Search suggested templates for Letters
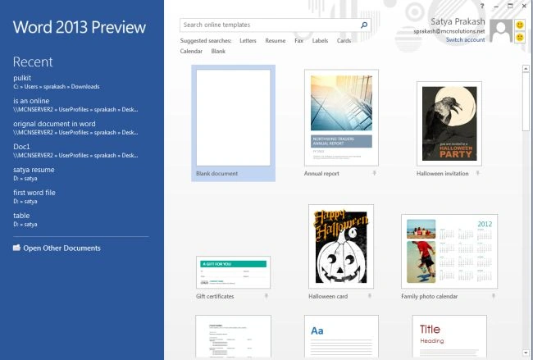Screen dimensions: 533x360 [248, 40]
